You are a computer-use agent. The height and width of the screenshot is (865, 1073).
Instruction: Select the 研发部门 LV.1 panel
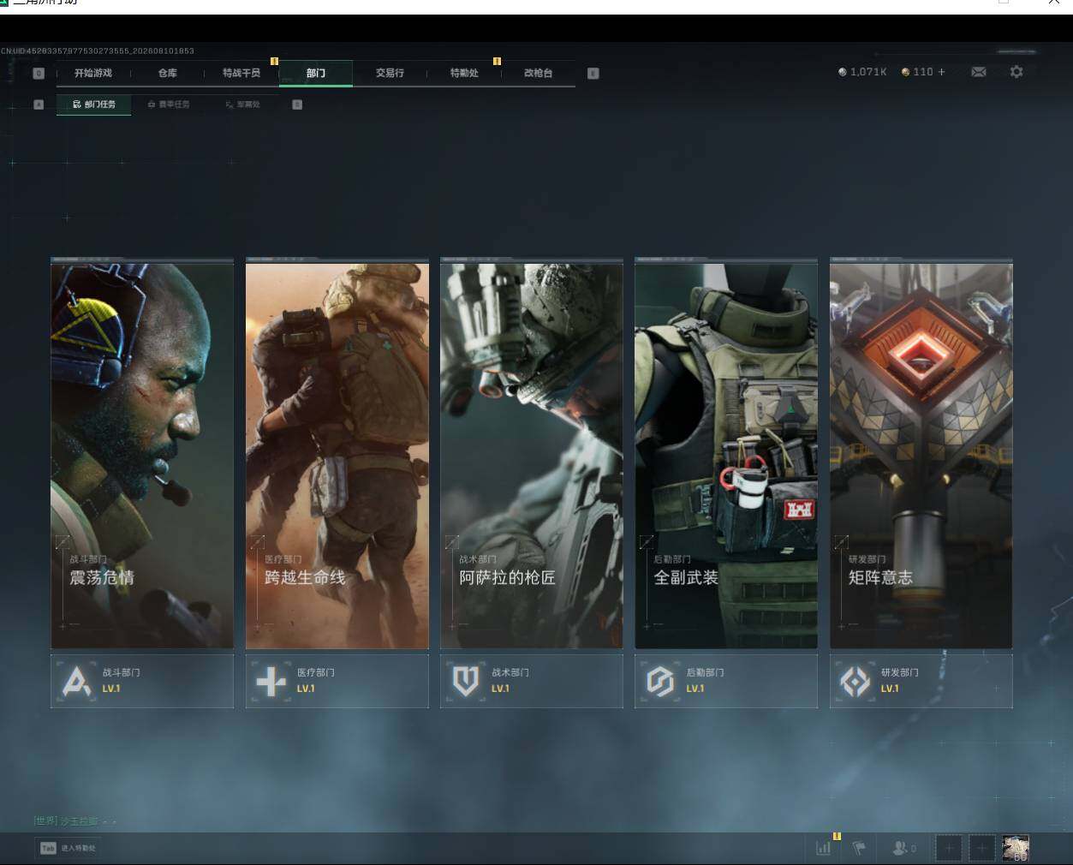921,682
